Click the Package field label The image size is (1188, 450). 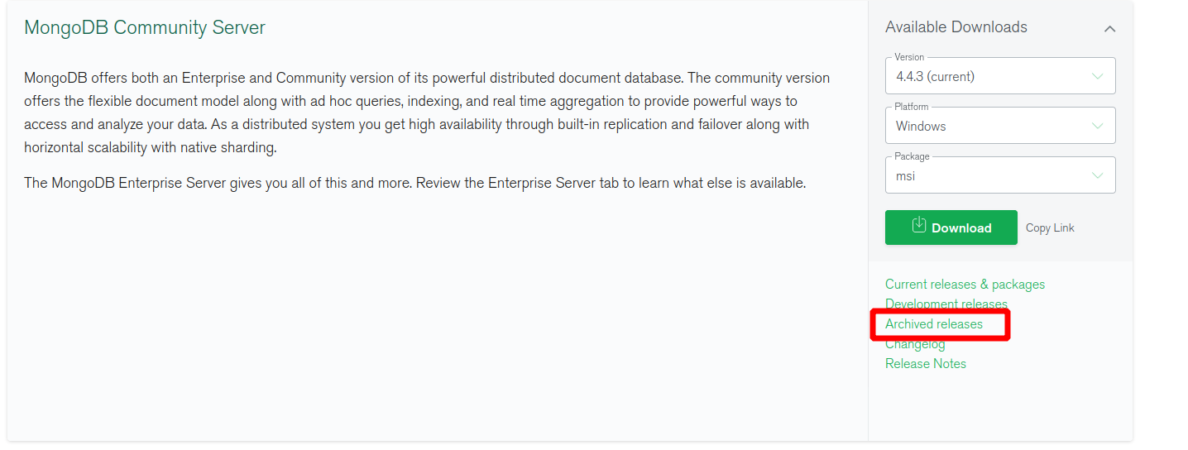pos(912,156)
